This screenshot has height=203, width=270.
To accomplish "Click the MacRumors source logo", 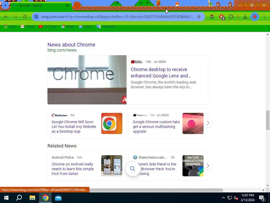I will point(59,115).
